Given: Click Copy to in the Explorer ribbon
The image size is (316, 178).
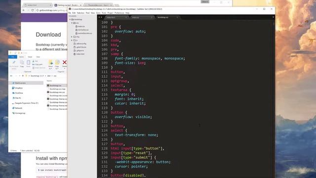Looking at the screenshot, I should [x=57, y=64].
